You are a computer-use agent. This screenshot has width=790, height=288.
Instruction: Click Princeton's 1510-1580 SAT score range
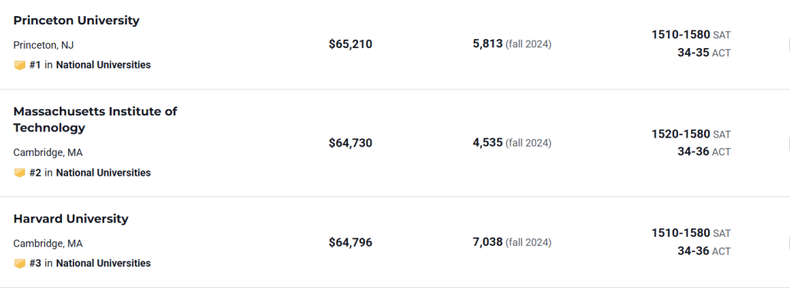coord(680,34)
